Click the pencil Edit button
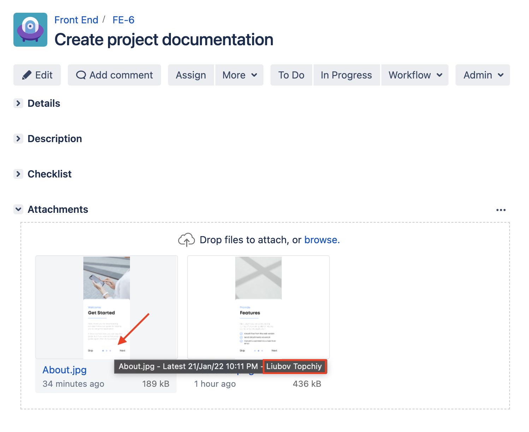This screenshot has height=432, width=529. (37, 75)
